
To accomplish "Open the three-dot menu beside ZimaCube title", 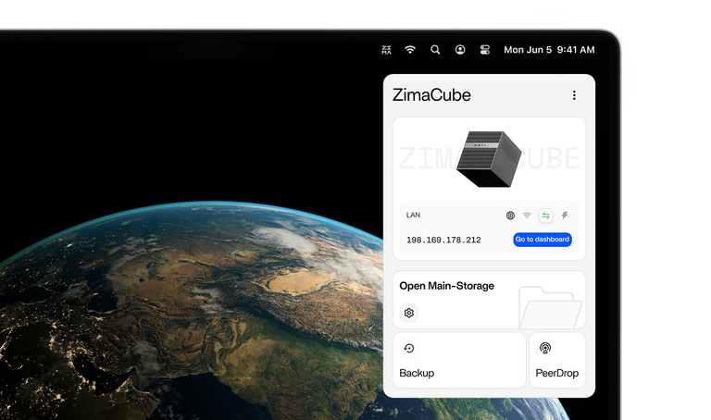I will [x=574, y=95].
